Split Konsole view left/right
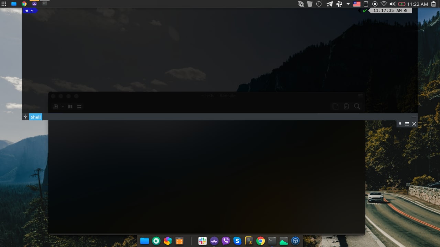Image resolution: width=440 pixels, height=247 pixels. click(70, 106)
